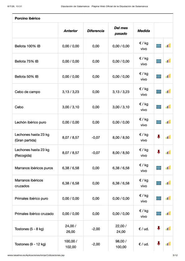Viewport: 185px width, 261px height.
Task: Click the Porcino ibérico section title
Action: 27,18
